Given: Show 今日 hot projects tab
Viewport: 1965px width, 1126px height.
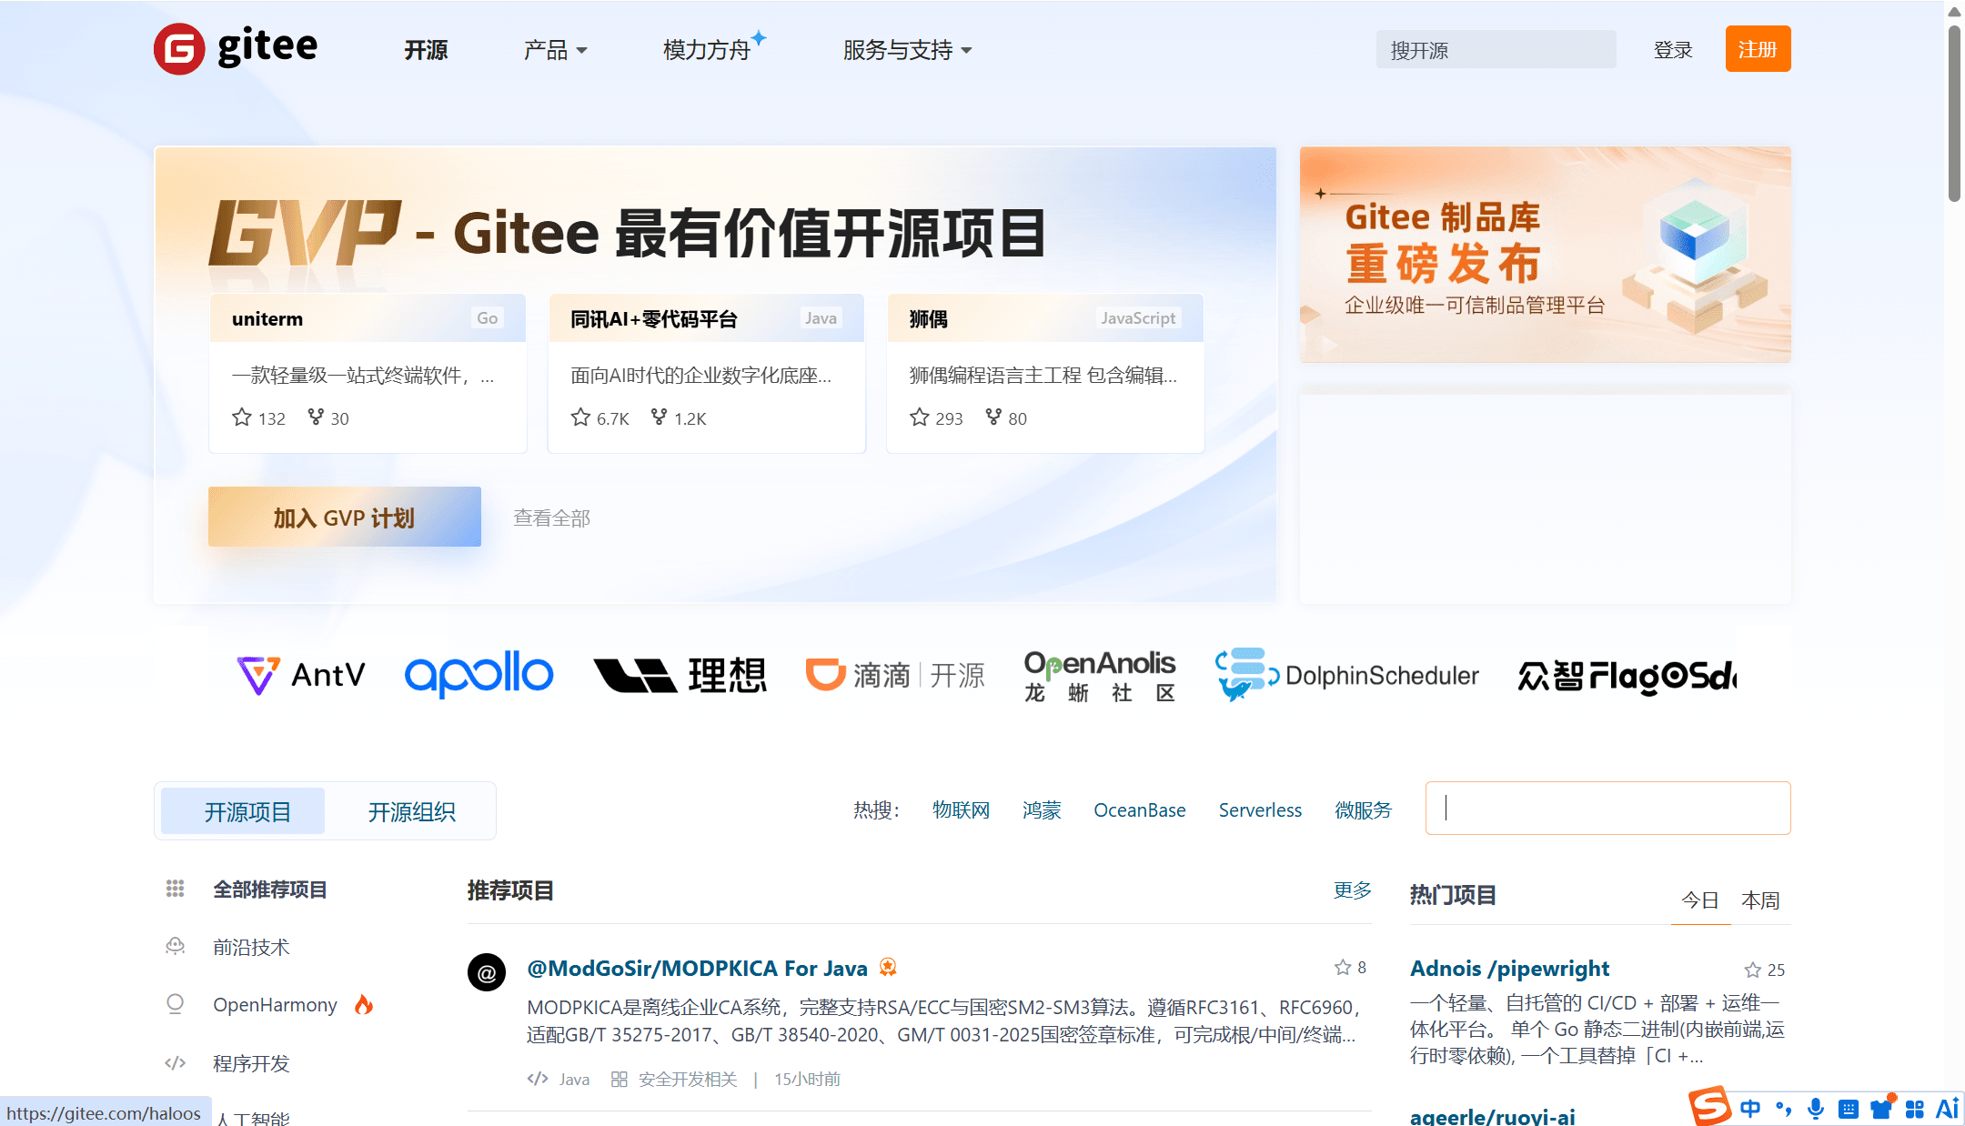Looking at the screenshot, I should 1699,900.
